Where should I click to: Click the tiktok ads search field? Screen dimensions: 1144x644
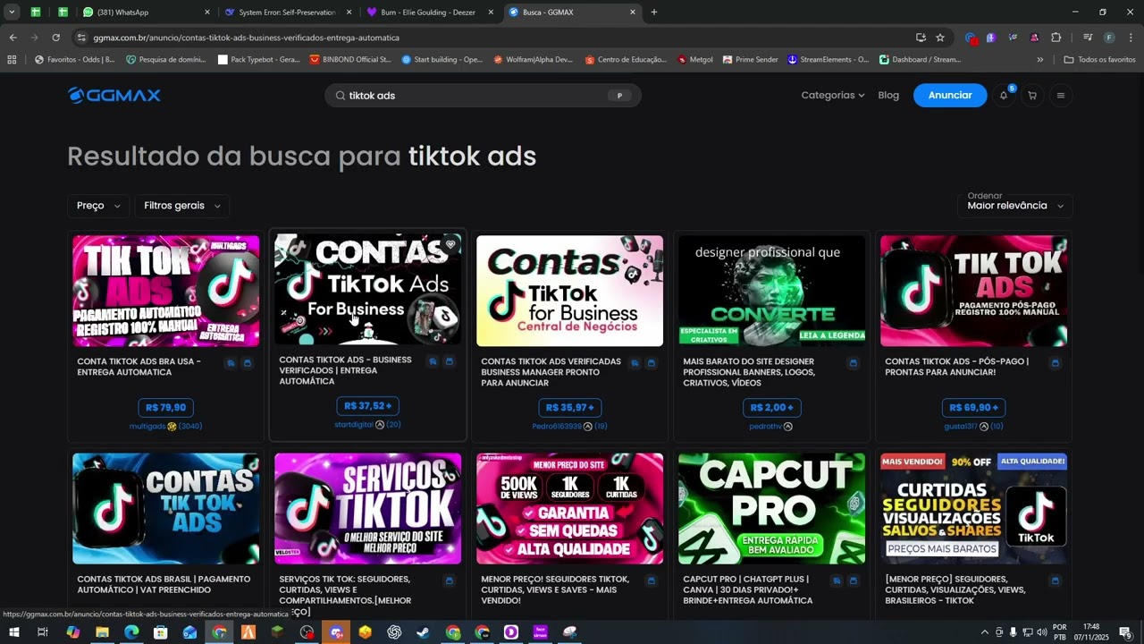[x=483, y=96]
